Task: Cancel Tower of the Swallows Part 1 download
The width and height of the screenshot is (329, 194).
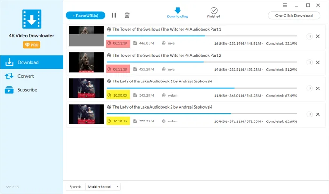Action: click(318, 36)
